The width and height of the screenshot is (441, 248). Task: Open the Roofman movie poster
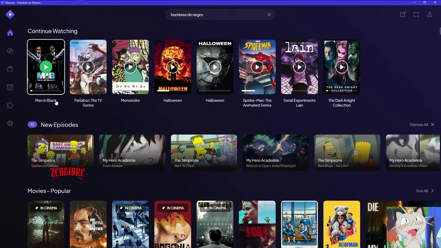point(342,224)
